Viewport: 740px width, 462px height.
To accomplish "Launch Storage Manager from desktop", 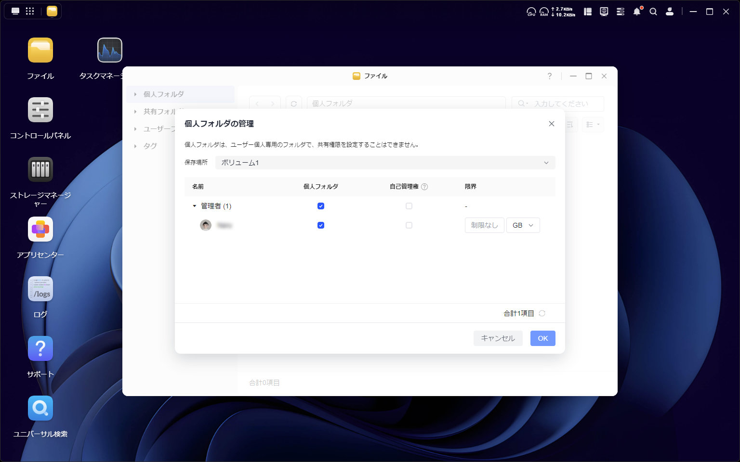I will click(40, 170).
